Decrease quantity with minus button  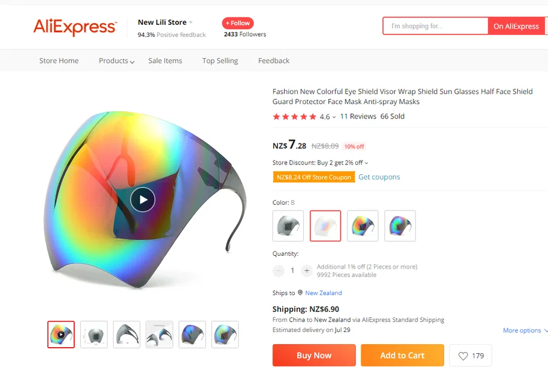(279, 270)
